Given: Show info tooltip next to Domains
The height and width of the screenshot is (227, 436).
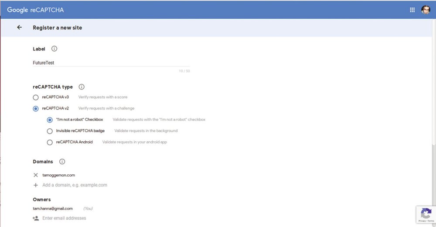Looking at the screenshot, I should 62,161.
